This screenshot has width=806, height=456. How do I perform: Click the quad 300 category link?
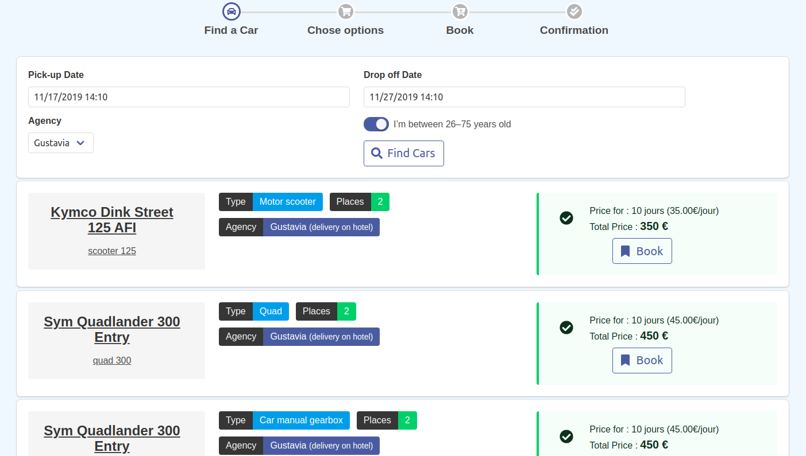tap(112, 360)
